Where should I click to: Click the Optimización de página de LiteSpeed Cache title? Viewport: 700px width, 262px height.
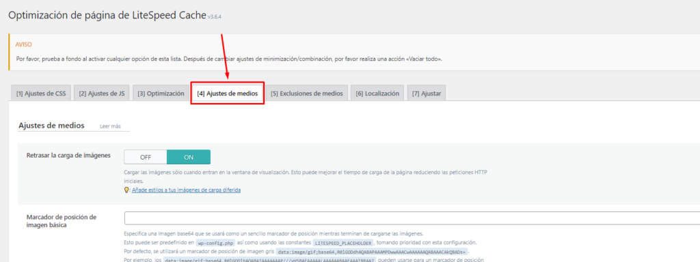click(107, 14)
